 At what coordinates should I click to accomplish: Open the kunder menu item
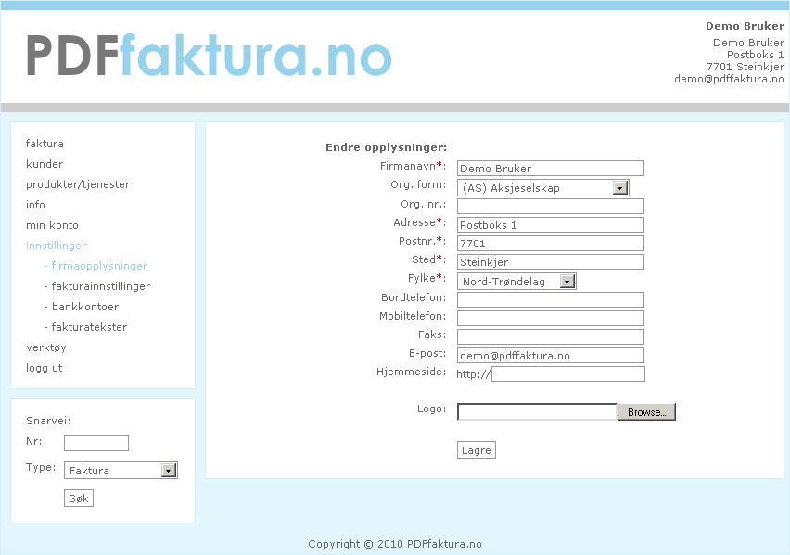pos(45,164)
